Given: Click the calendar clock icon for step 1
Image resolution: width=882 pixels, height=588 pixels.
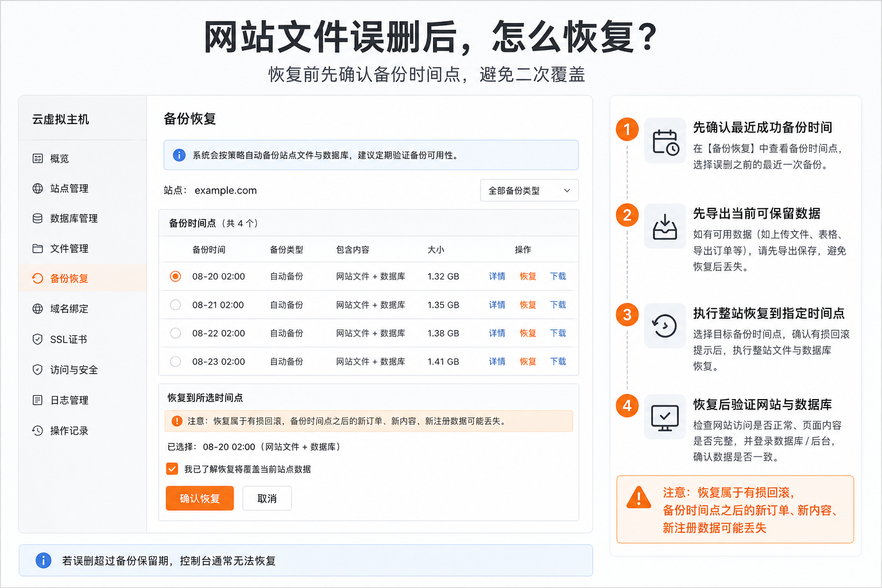Looking at the screenshot, I should click(x=666, y=142).
